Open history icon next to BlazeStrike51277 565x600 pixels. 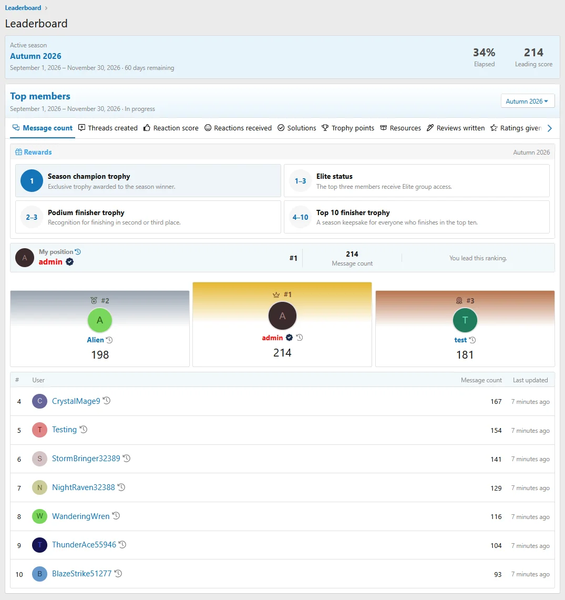tap(118, 573)
